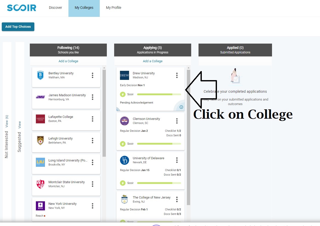Image resolution: width=320 pixels, height=226 pixels.
Task: Click the Drew University college name
Action: pyautogui.click(x=144, y=73)
